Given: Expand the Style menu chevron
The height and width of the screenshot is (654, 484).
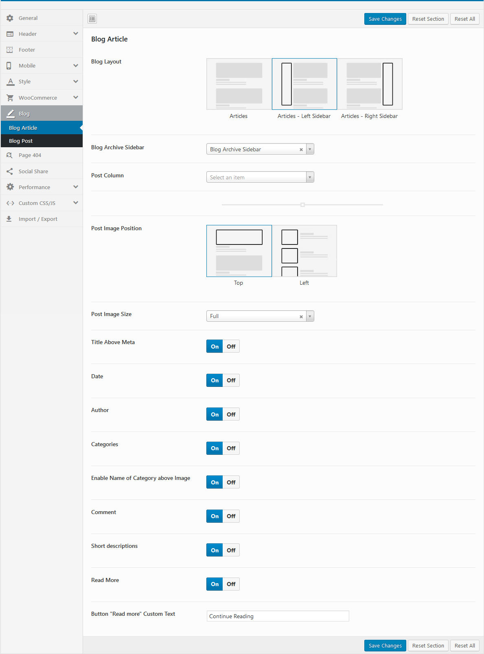Looking at the screenshot, I should pyautogui.click(x=76, y=81).
